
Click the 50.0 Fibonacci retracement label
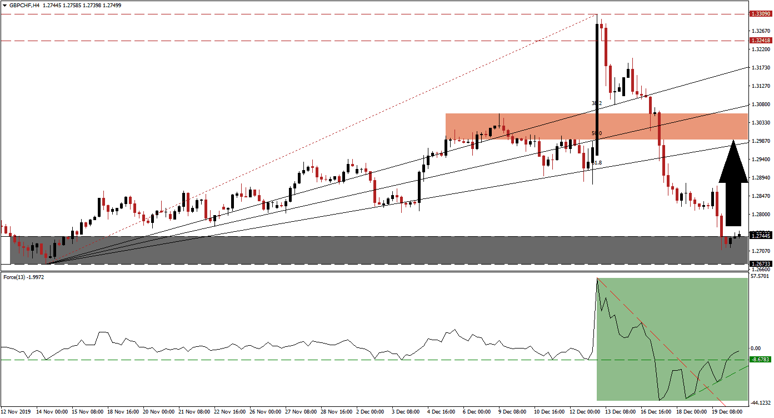pyautogui.click(x=597, y=133)
